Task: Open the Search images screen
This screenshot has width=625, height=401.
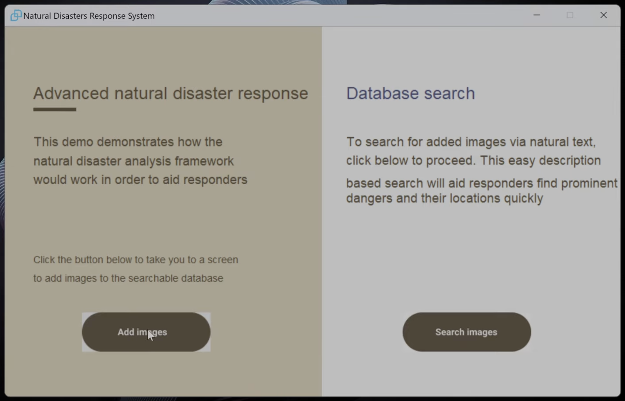Action: coord(466,332)
